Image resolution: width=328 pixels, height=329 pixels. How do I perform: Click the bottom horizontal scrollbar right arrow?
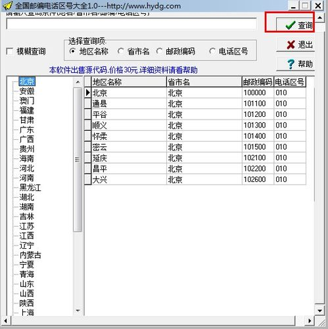[x=310, y=321]
